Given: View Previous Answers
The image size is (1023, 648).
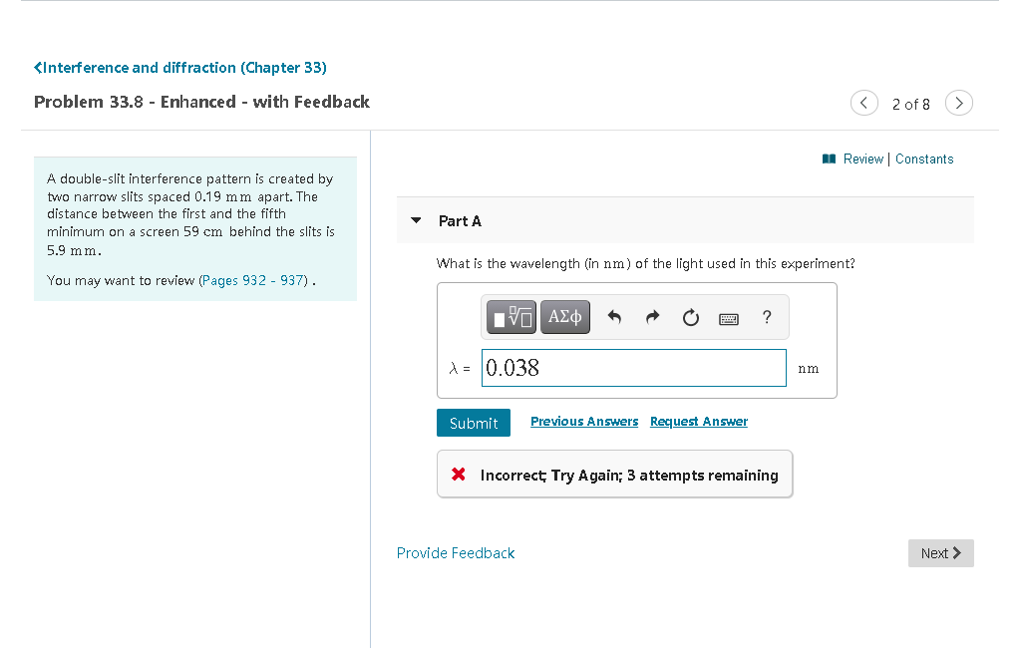Looking at the screenshot, I should (x=584, y=422).
